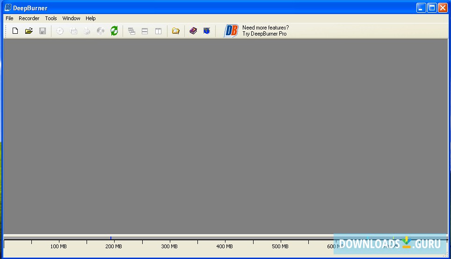Click the floppy disk Save icon
451x259 pixels.
43,31
